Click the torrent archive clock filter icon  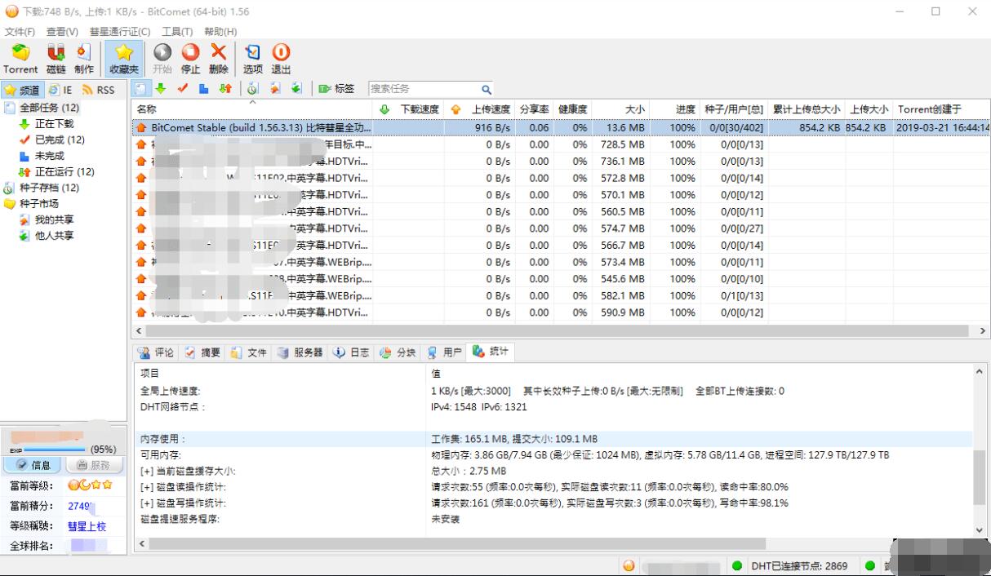point(253,89)
